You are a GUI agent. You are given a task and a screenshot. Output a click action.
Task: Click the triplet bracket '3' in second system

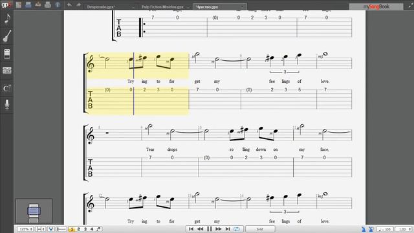(285, 72)
